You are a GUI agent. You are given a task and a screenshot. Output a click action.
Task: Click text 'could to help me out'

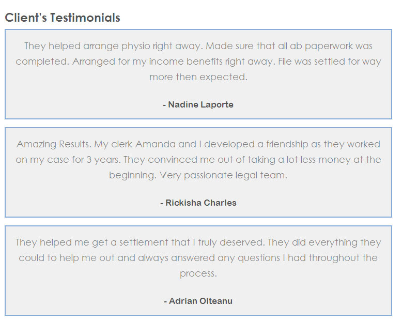click(x=67, y=258)
